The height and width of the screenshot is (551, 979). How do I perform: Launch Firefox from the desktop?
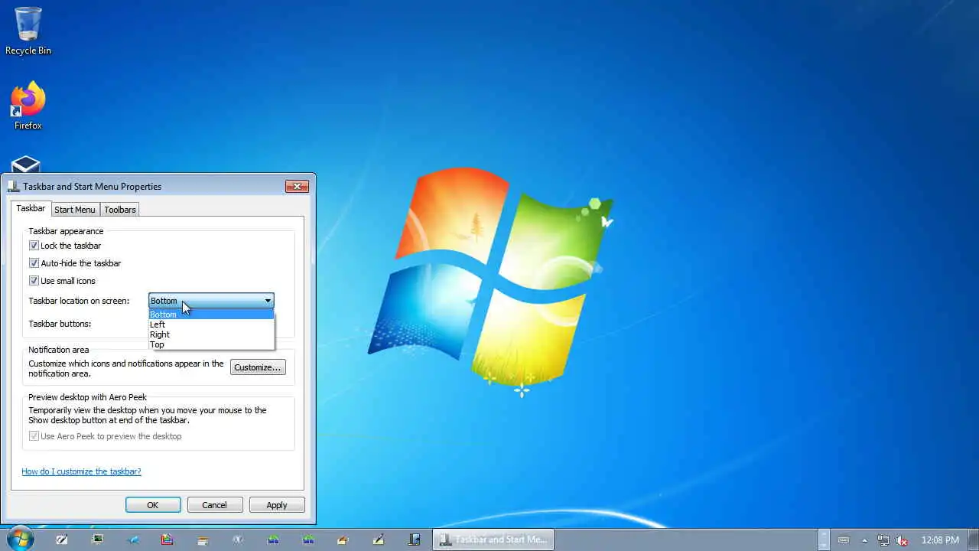click(x=28, y=106)
